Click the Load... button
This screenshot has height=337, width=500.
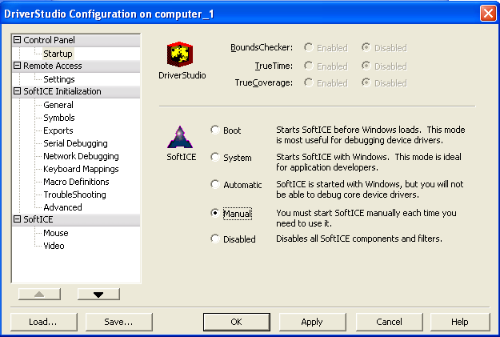[x=42, y=322]
